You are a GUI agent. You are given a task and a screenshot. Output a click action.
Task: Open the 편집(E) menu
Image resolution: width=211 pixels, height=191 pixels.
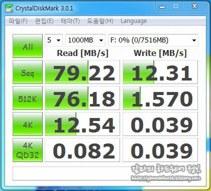coord(44,21)
